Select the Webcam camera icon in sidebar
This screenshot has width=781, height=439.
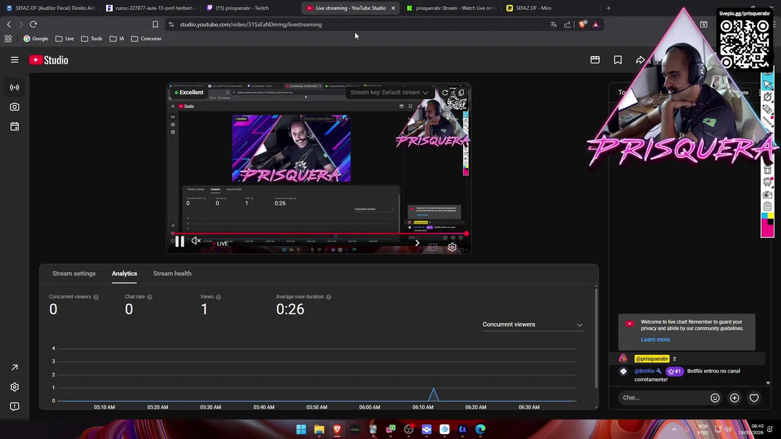coord(15,107)
